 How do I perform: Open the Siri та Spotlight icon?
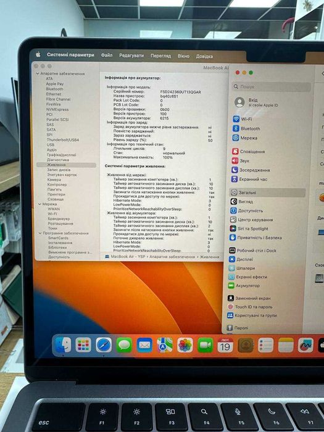click(233, 228)
